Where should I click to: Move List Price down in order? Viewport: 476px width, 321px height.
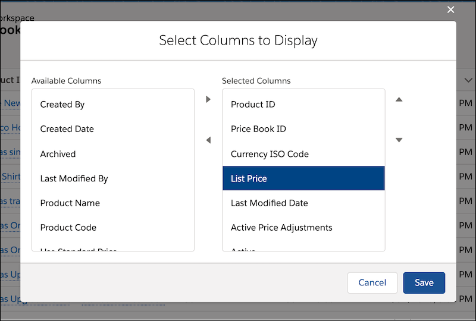point(399,140)
